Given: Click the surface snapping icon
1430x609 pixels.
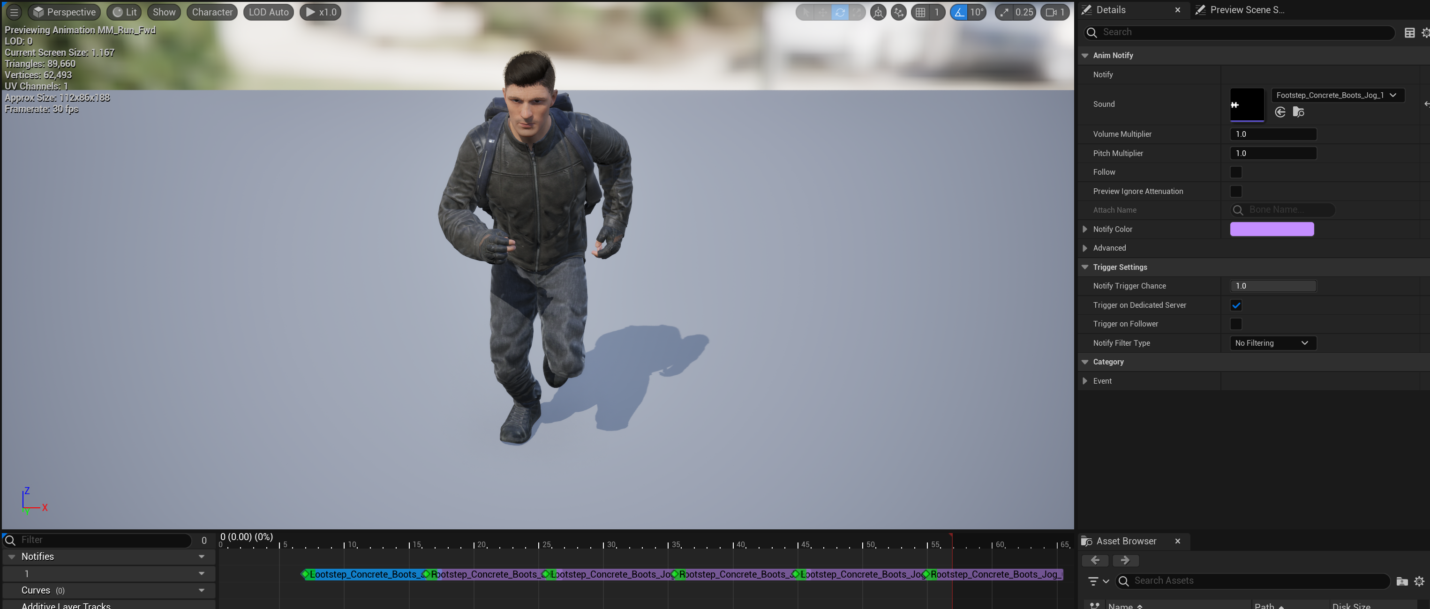Looking at the screenshot, I should 898,12.
